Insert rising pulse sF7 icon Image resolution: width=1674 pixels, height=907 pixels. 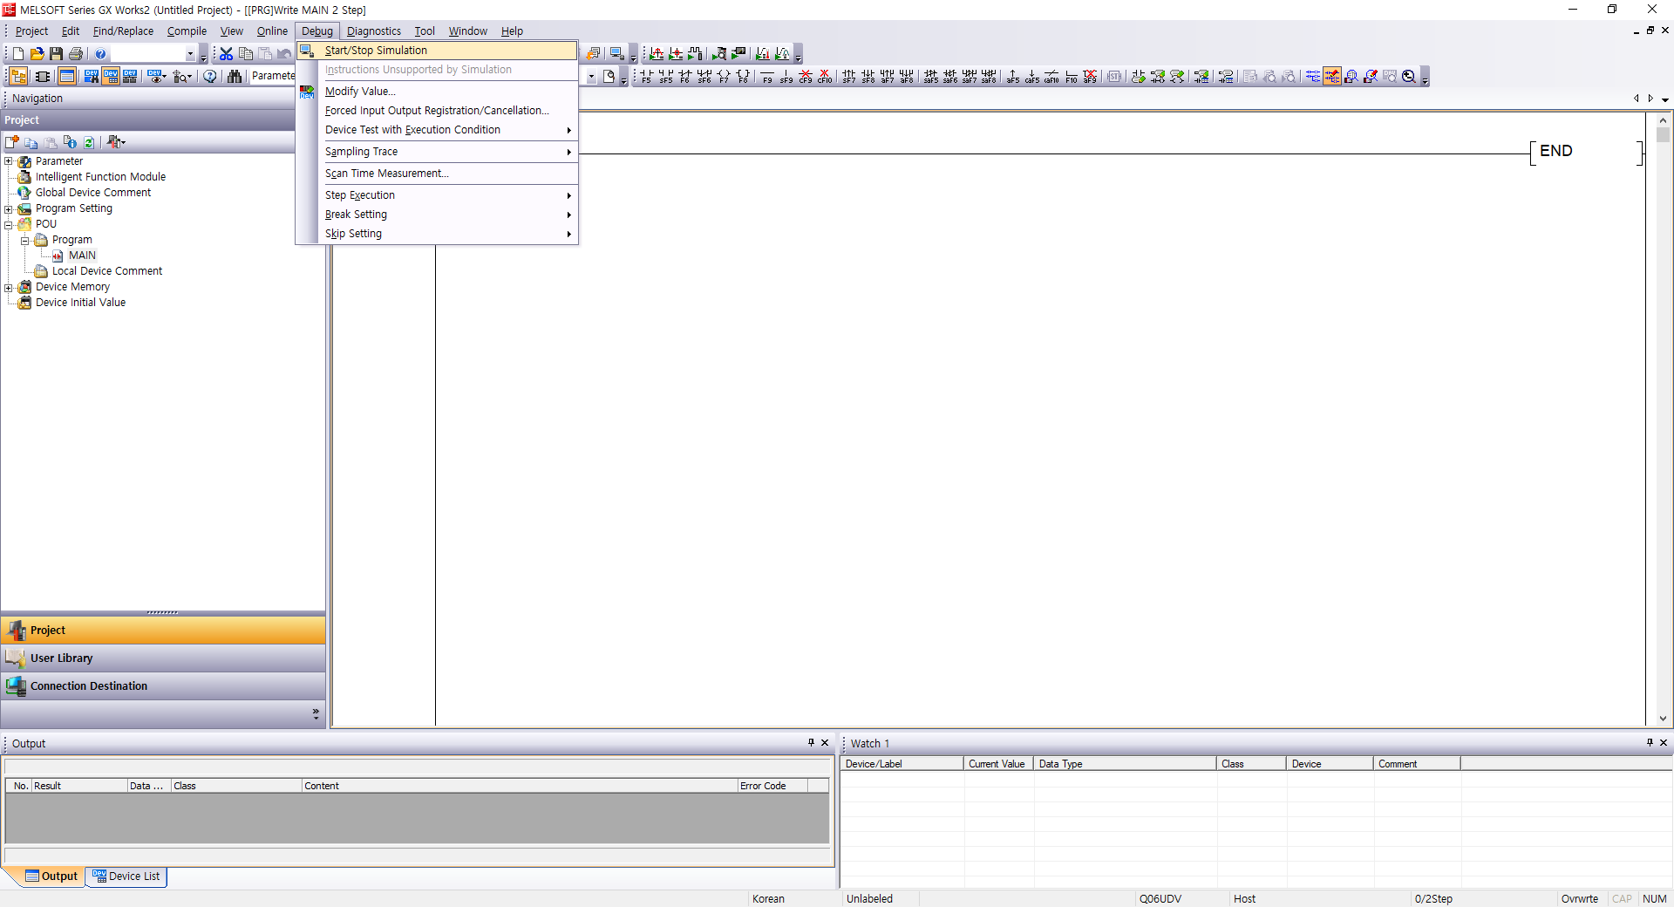coord(849,77)
